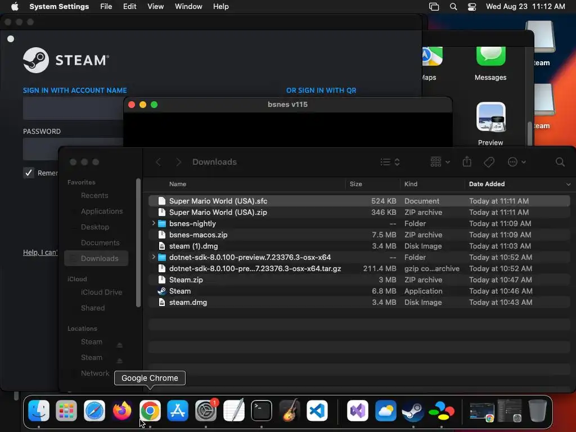Open the Edit menu
This screenshot has width=576, height=432.
click(130, 7)
